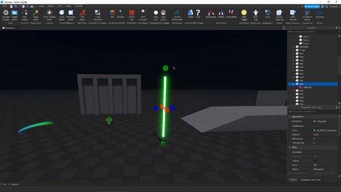Activate the Circle Select tool

click(62, 15)
